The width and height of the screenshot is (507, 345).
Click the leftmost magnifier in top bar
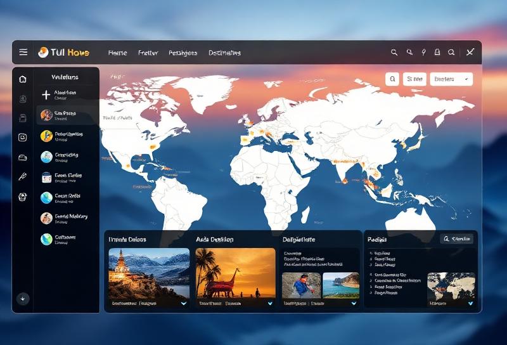tap(394, 53)
